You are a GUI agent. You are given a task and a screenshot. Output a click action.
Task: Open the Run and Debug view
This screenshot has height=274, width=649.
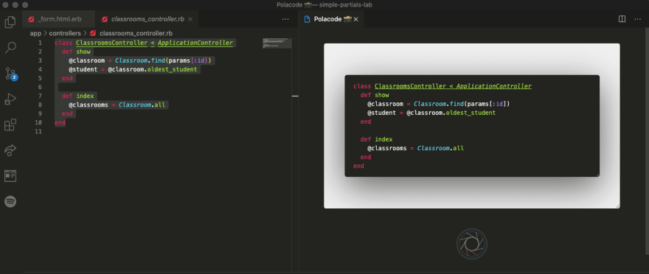[10, 99]
